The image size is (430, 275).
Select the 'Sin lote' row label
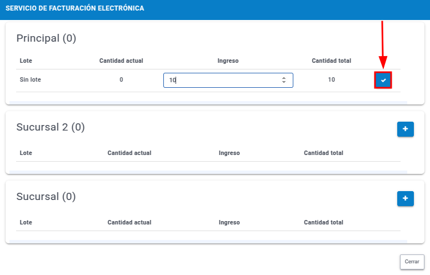coord(30,79)
